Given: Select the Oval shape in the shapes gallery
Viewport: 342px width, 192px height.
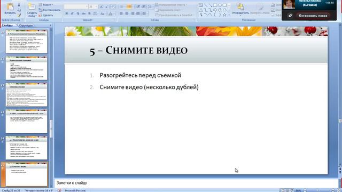Looking at the screenshot, I should [220, 5].
